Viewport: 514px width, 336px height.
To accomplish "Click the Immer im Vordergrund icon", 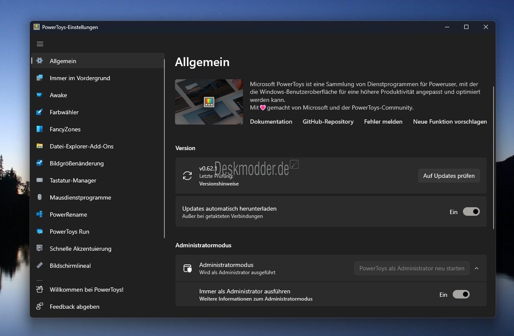I will (x=40, y=78).
